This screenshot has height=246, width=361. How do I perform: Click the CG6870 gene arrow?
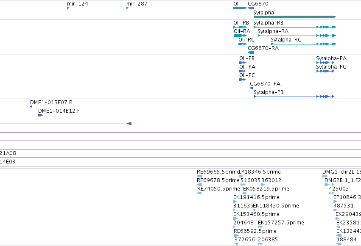[x=251, y=8]
